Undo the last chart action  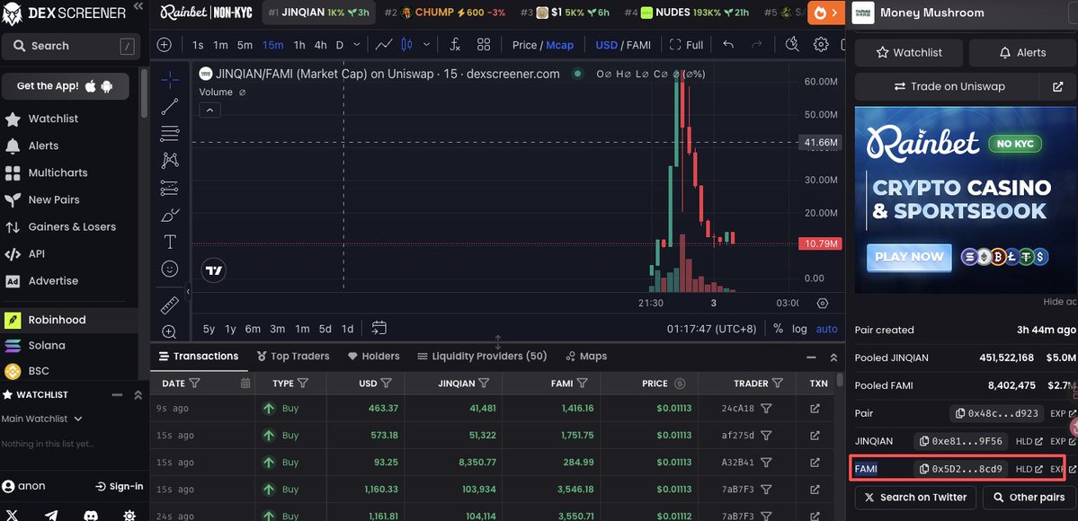coord(729,45)
